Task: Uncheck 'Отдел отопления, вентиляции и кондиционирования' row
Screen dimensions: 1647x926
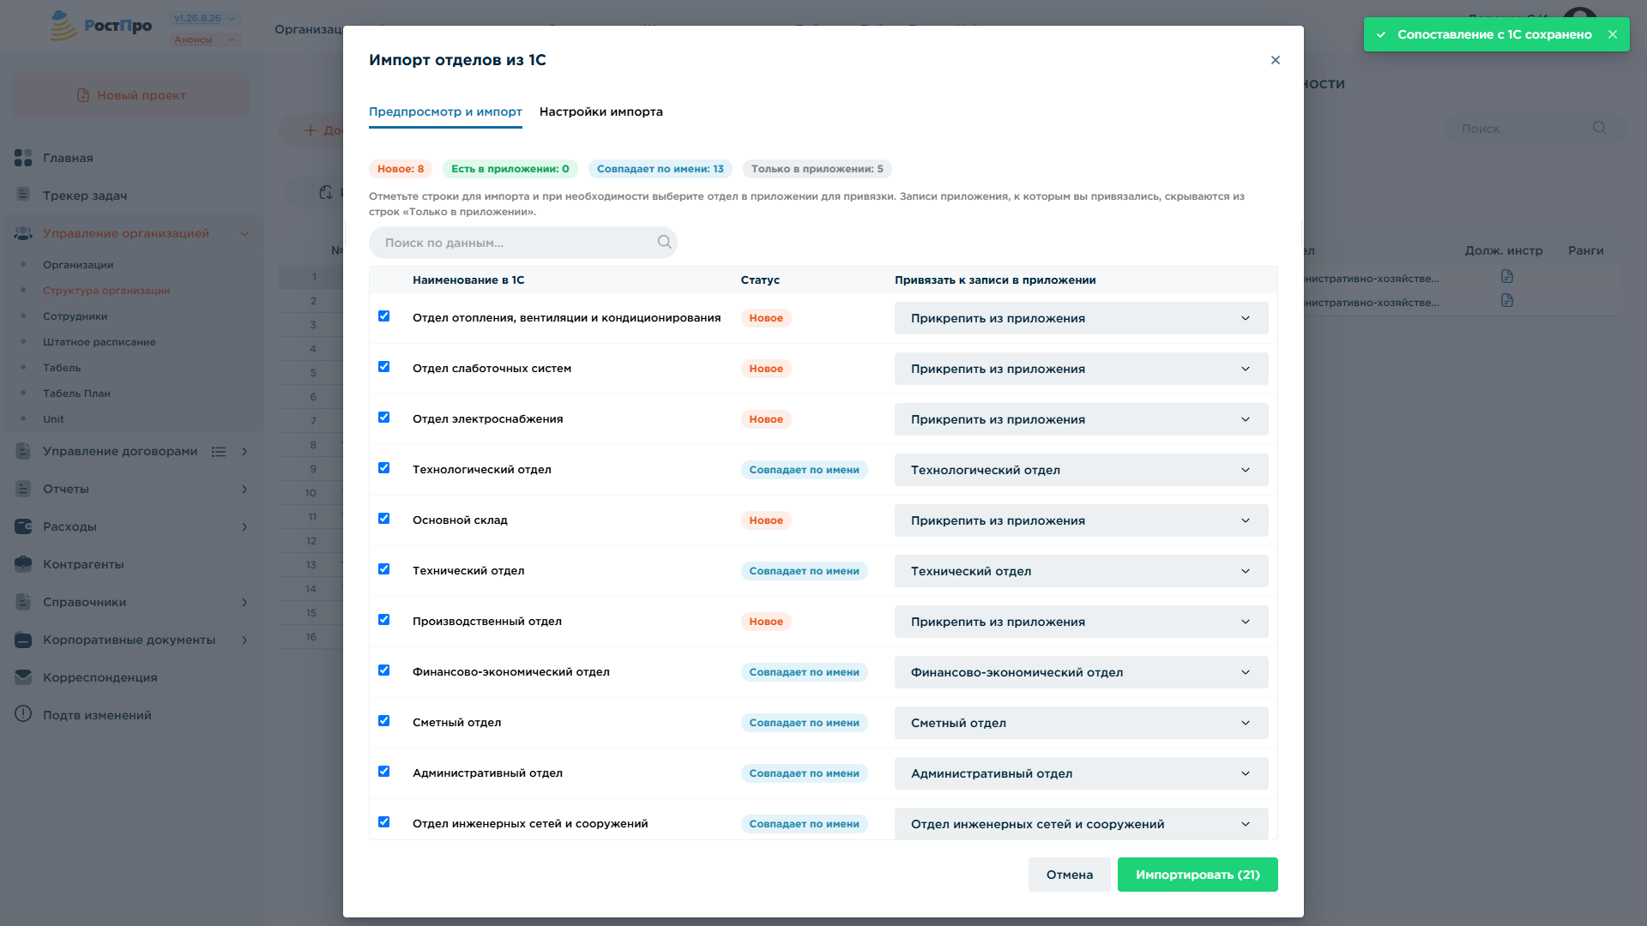Action: coord(384,316)
